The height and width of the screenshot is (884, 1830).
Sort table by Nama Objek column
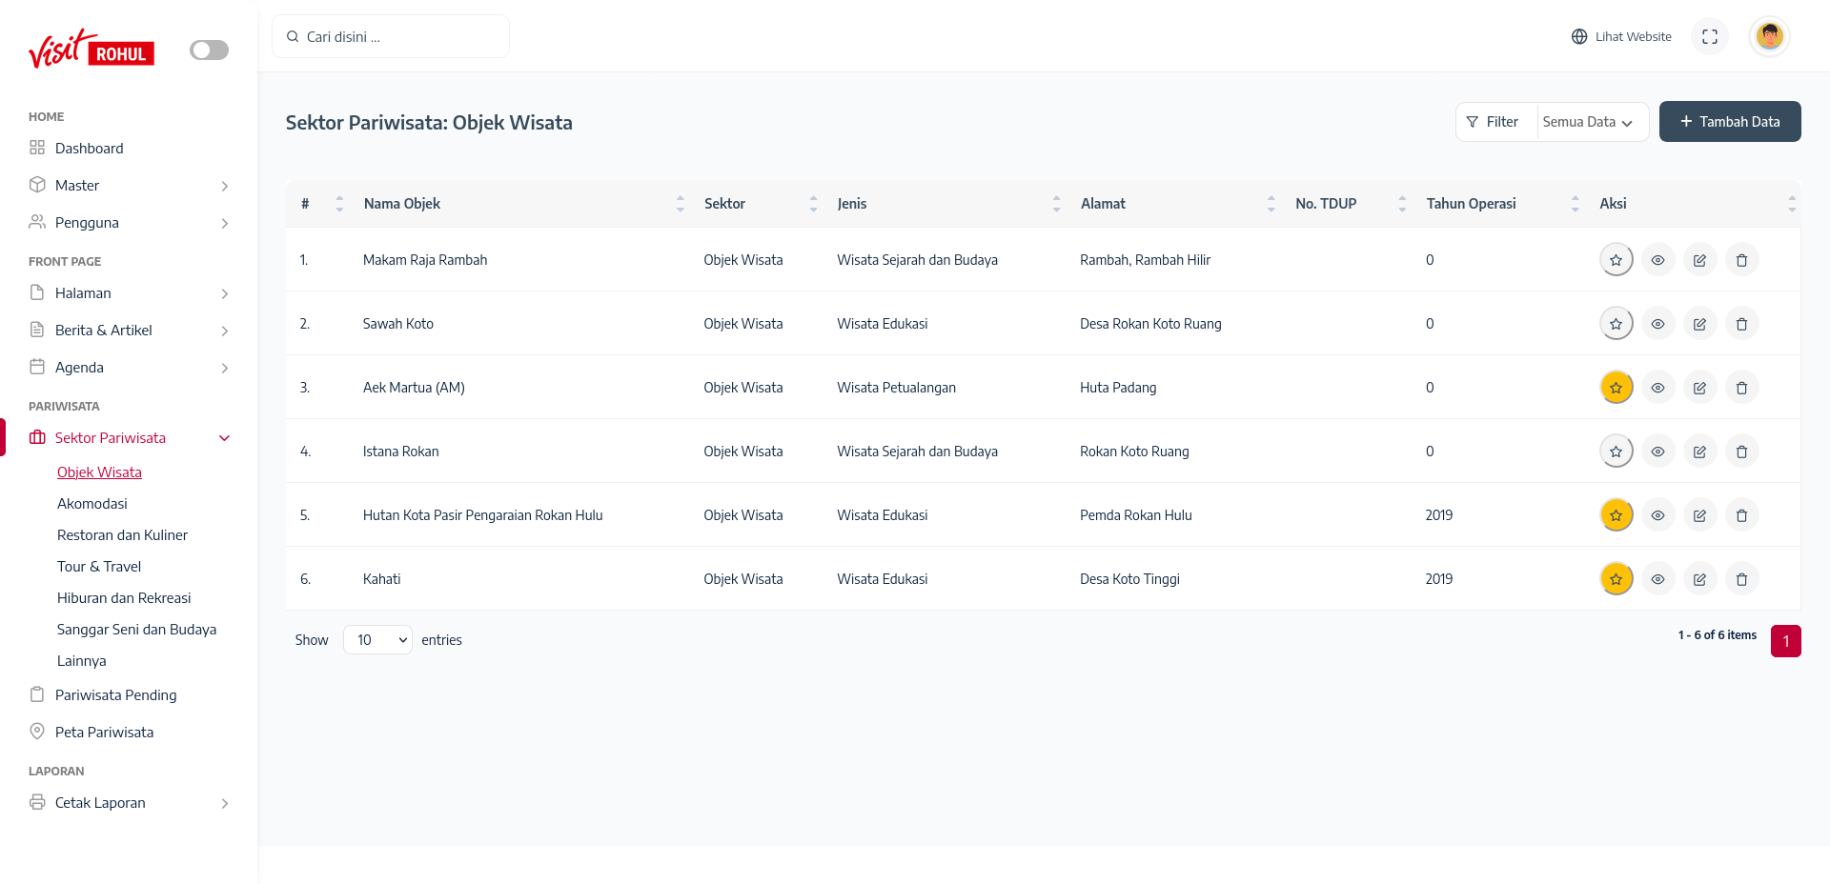401,204
